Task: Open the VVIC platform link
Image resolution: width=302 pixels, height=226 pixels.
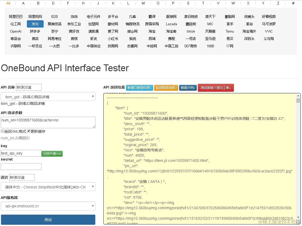Action: (269, 31)
